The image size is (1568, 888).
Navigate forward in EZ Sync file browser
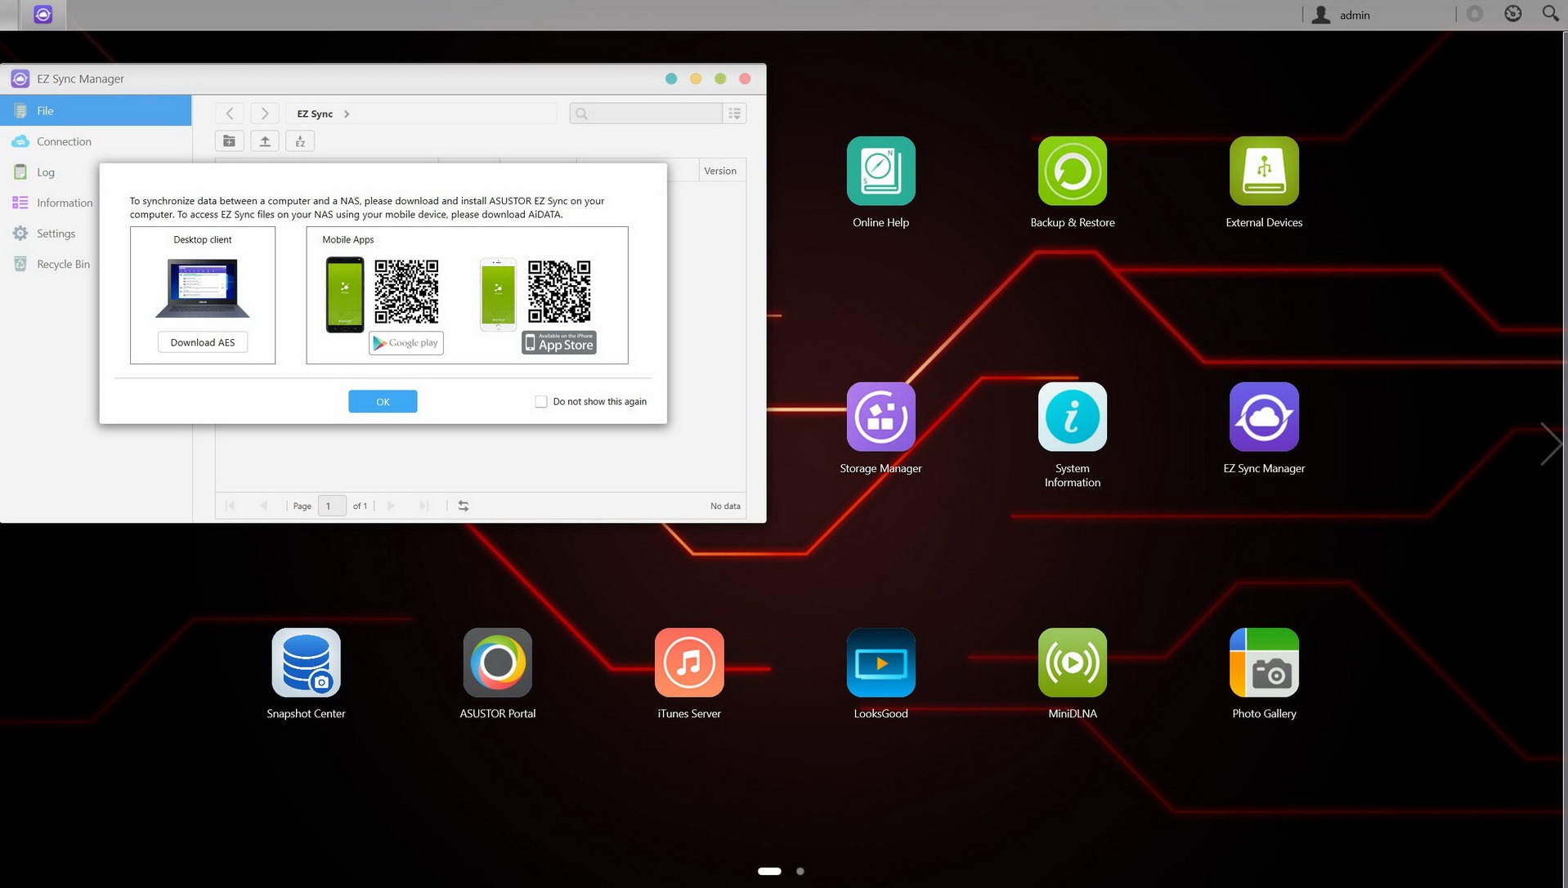[x=264, y=114]
